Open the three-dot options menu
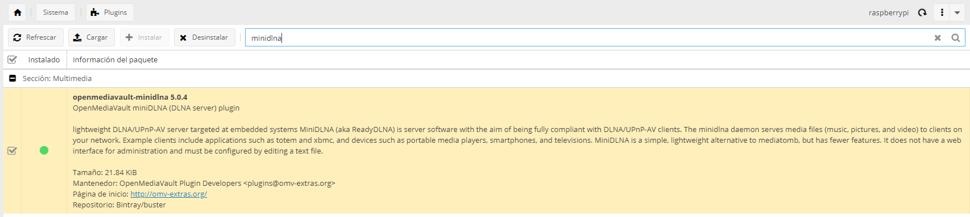The image size is (970, 217). point(942,12)
